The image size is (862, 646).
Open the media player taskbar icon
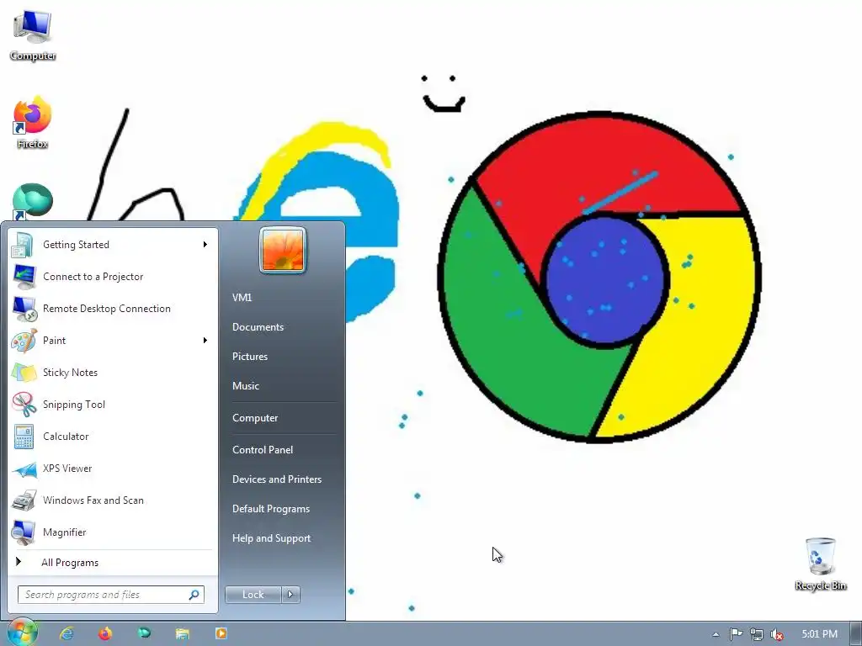[221, 633]
